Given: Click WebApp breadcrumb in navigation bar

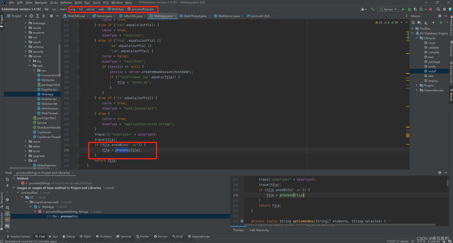Looking at the screenshot, I should point(116,9).
